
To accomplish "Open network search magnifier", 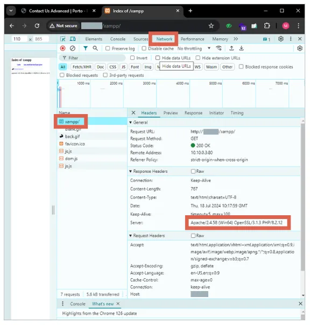I will (x=95, y=48).
